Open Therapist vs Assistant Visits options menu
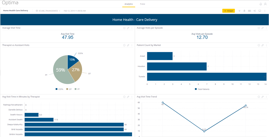Viewport: 269px width, 137px height. [x=132, y=45]
